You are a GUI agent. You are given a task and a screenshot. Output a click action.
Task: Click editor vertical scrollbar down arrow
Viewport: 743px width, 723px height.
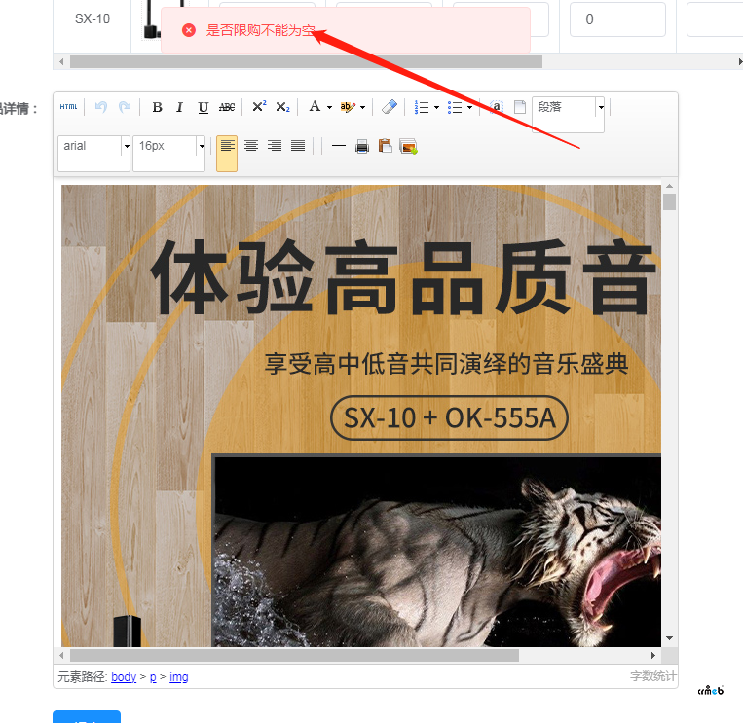pyautogui.click(x=670, y=638)
